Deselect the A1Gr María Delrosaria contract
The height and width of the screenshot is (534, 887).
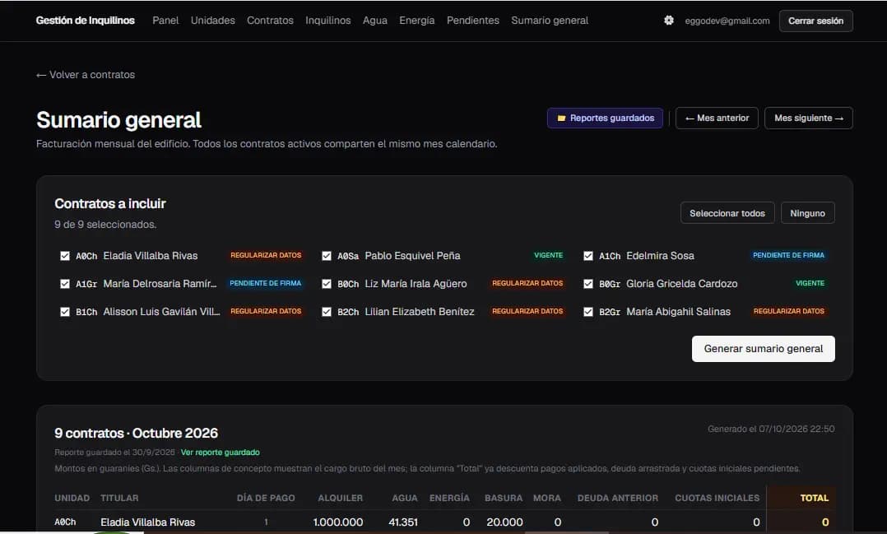point(65,283)
